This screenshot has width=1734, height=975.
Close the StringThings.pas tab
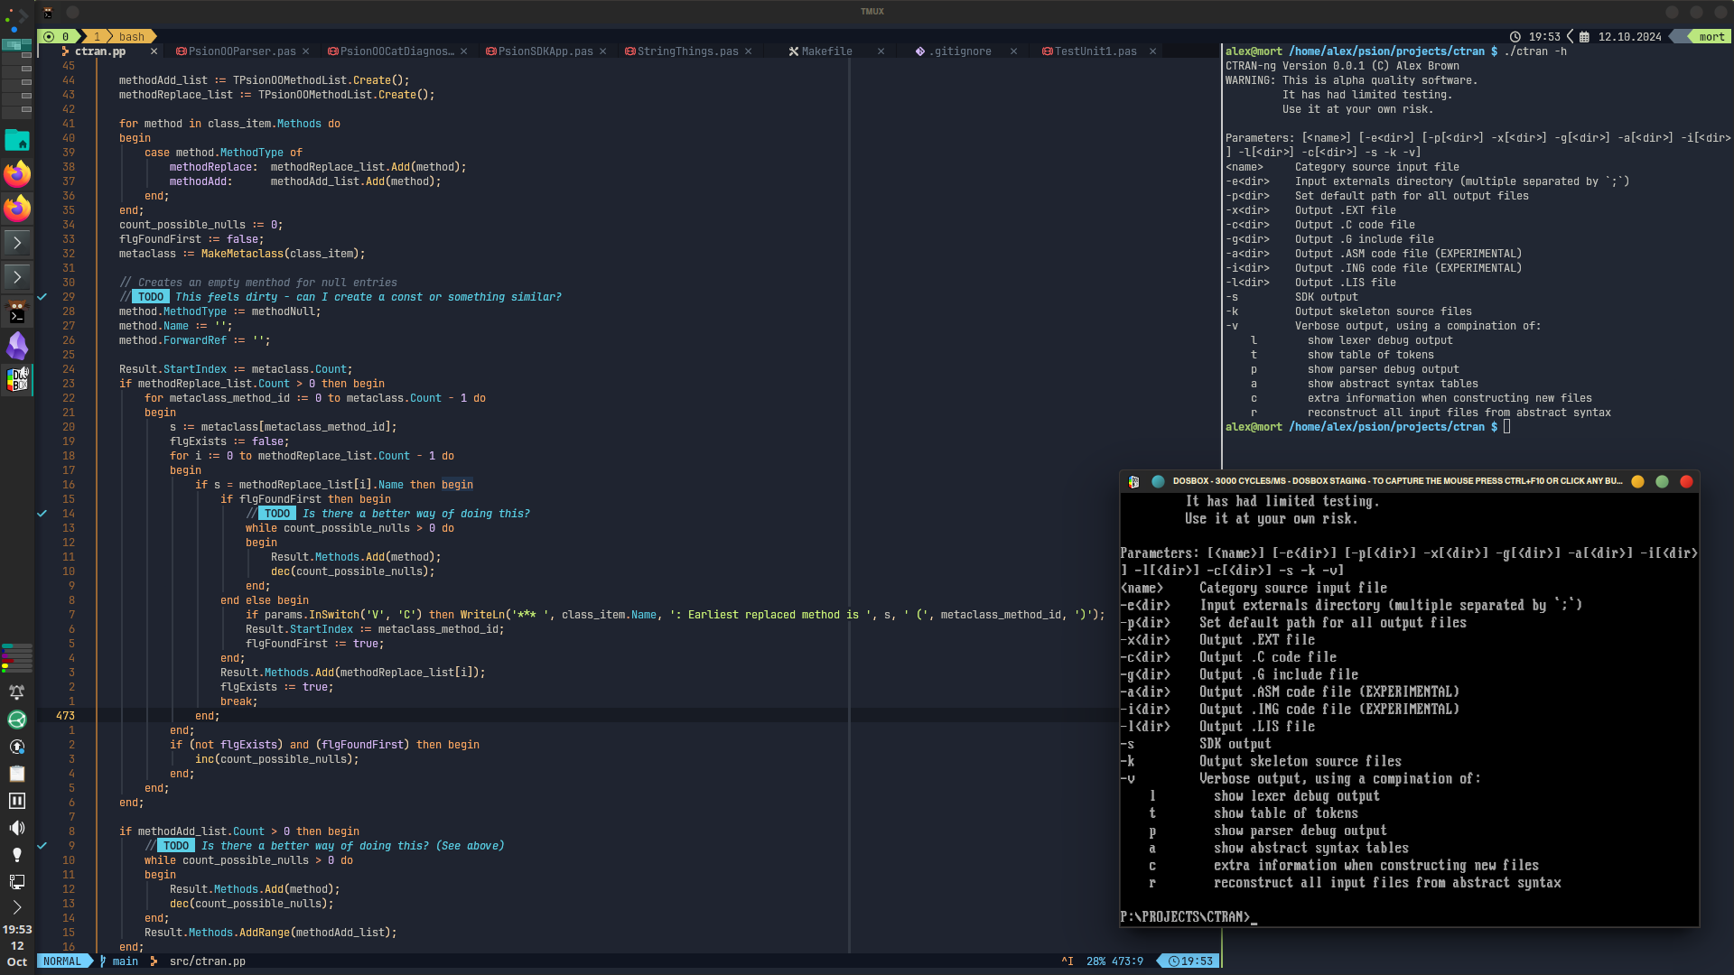coord(748,51)
